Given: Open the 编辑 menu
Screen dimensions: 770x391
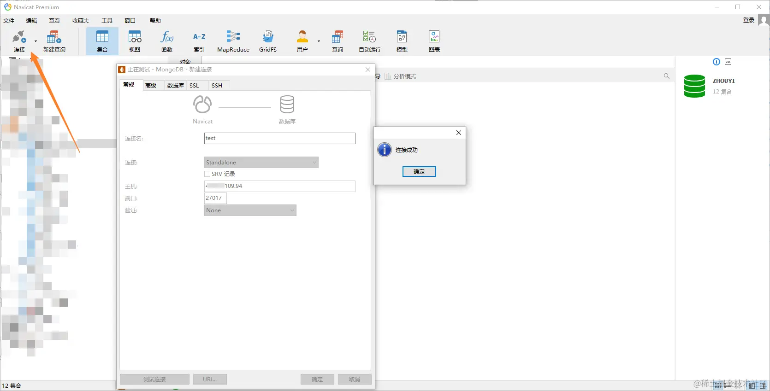Looking at the screenshot, I should [x=31, y=21].
